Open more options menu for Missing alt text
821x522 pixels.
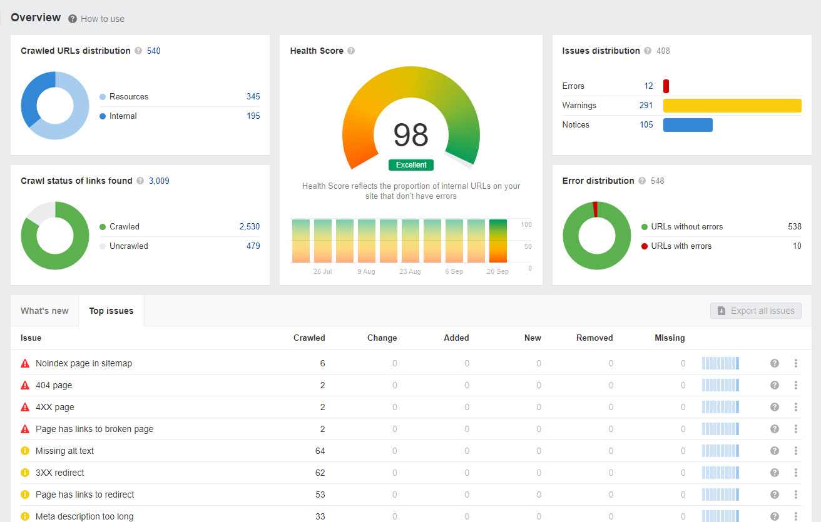click(796, 451)
